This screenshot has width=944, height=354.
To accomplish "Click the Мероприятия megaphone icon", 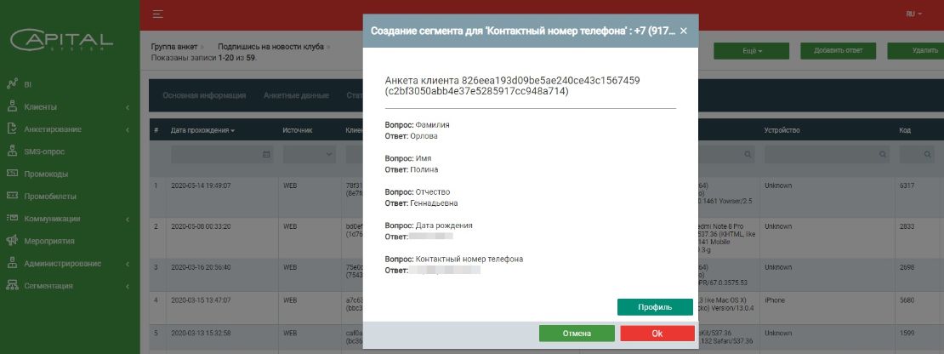I will (x=11, y=241).
